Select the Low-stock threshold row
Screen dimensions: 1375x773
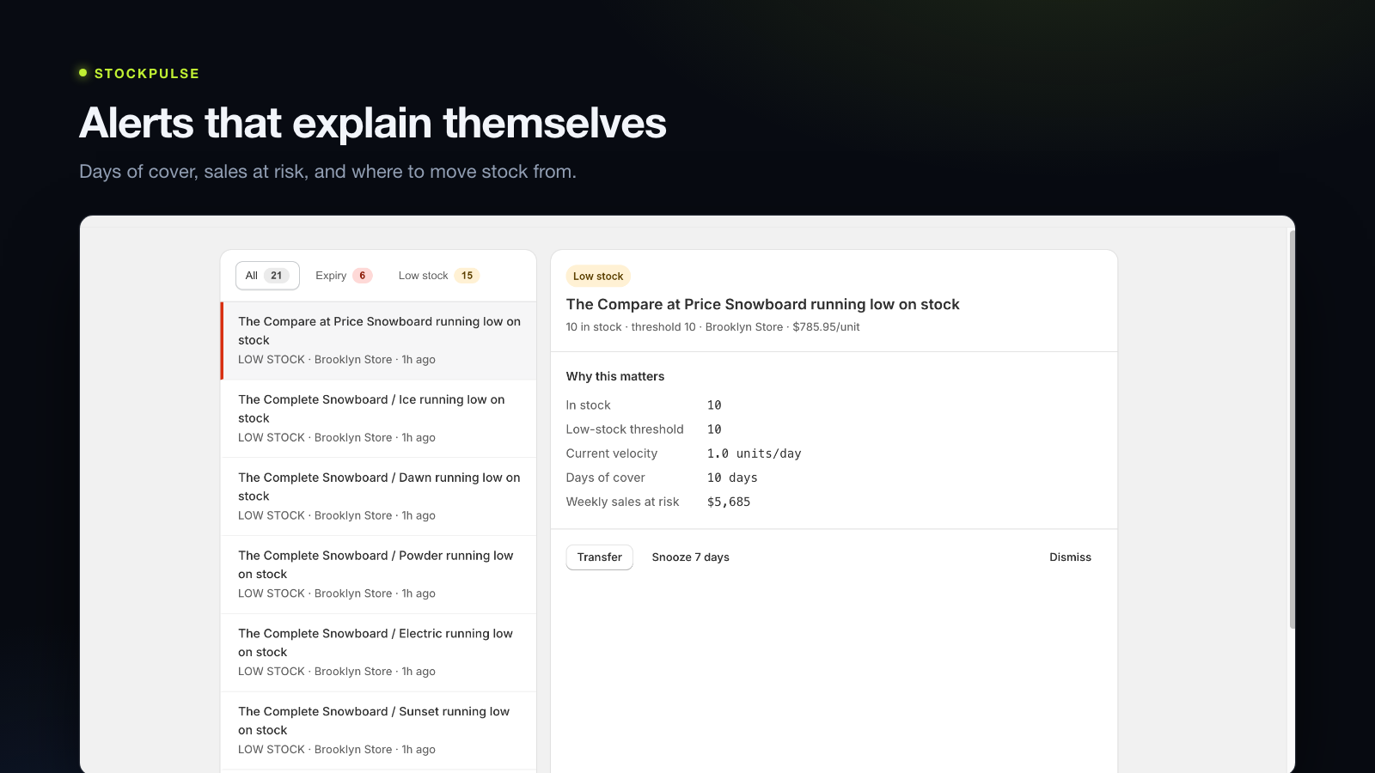(x=644, y=429)
